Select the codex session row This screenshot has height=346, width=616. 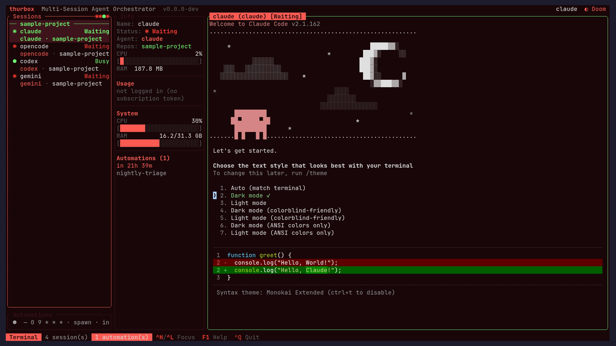tap(59, 61)
